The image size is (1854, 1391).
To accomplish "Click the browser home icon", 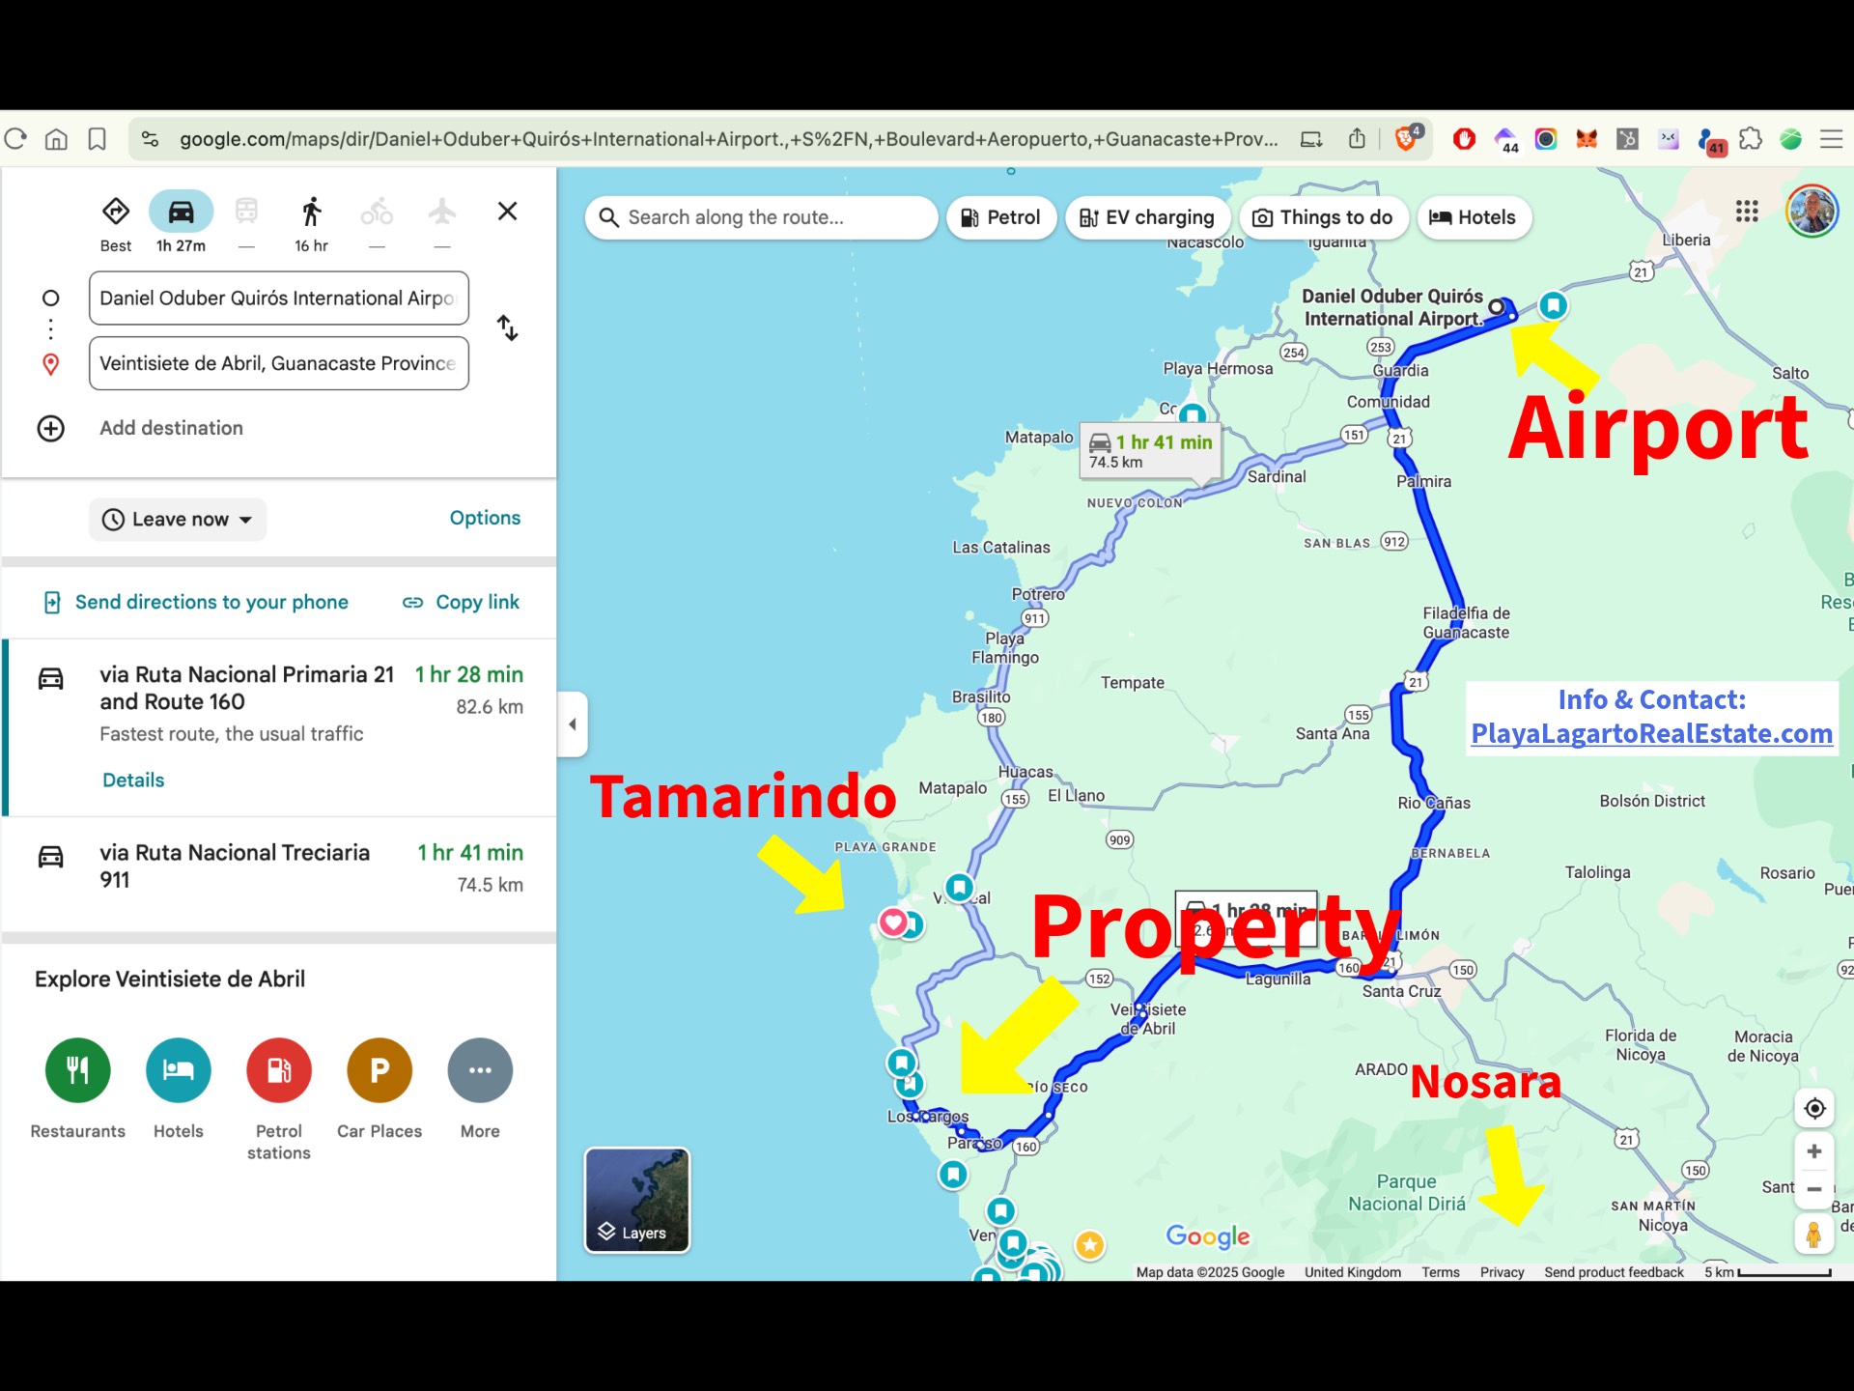I will tap(56, 139).
